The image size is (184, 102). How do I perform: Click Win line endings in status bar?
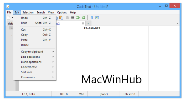(81, 94)
